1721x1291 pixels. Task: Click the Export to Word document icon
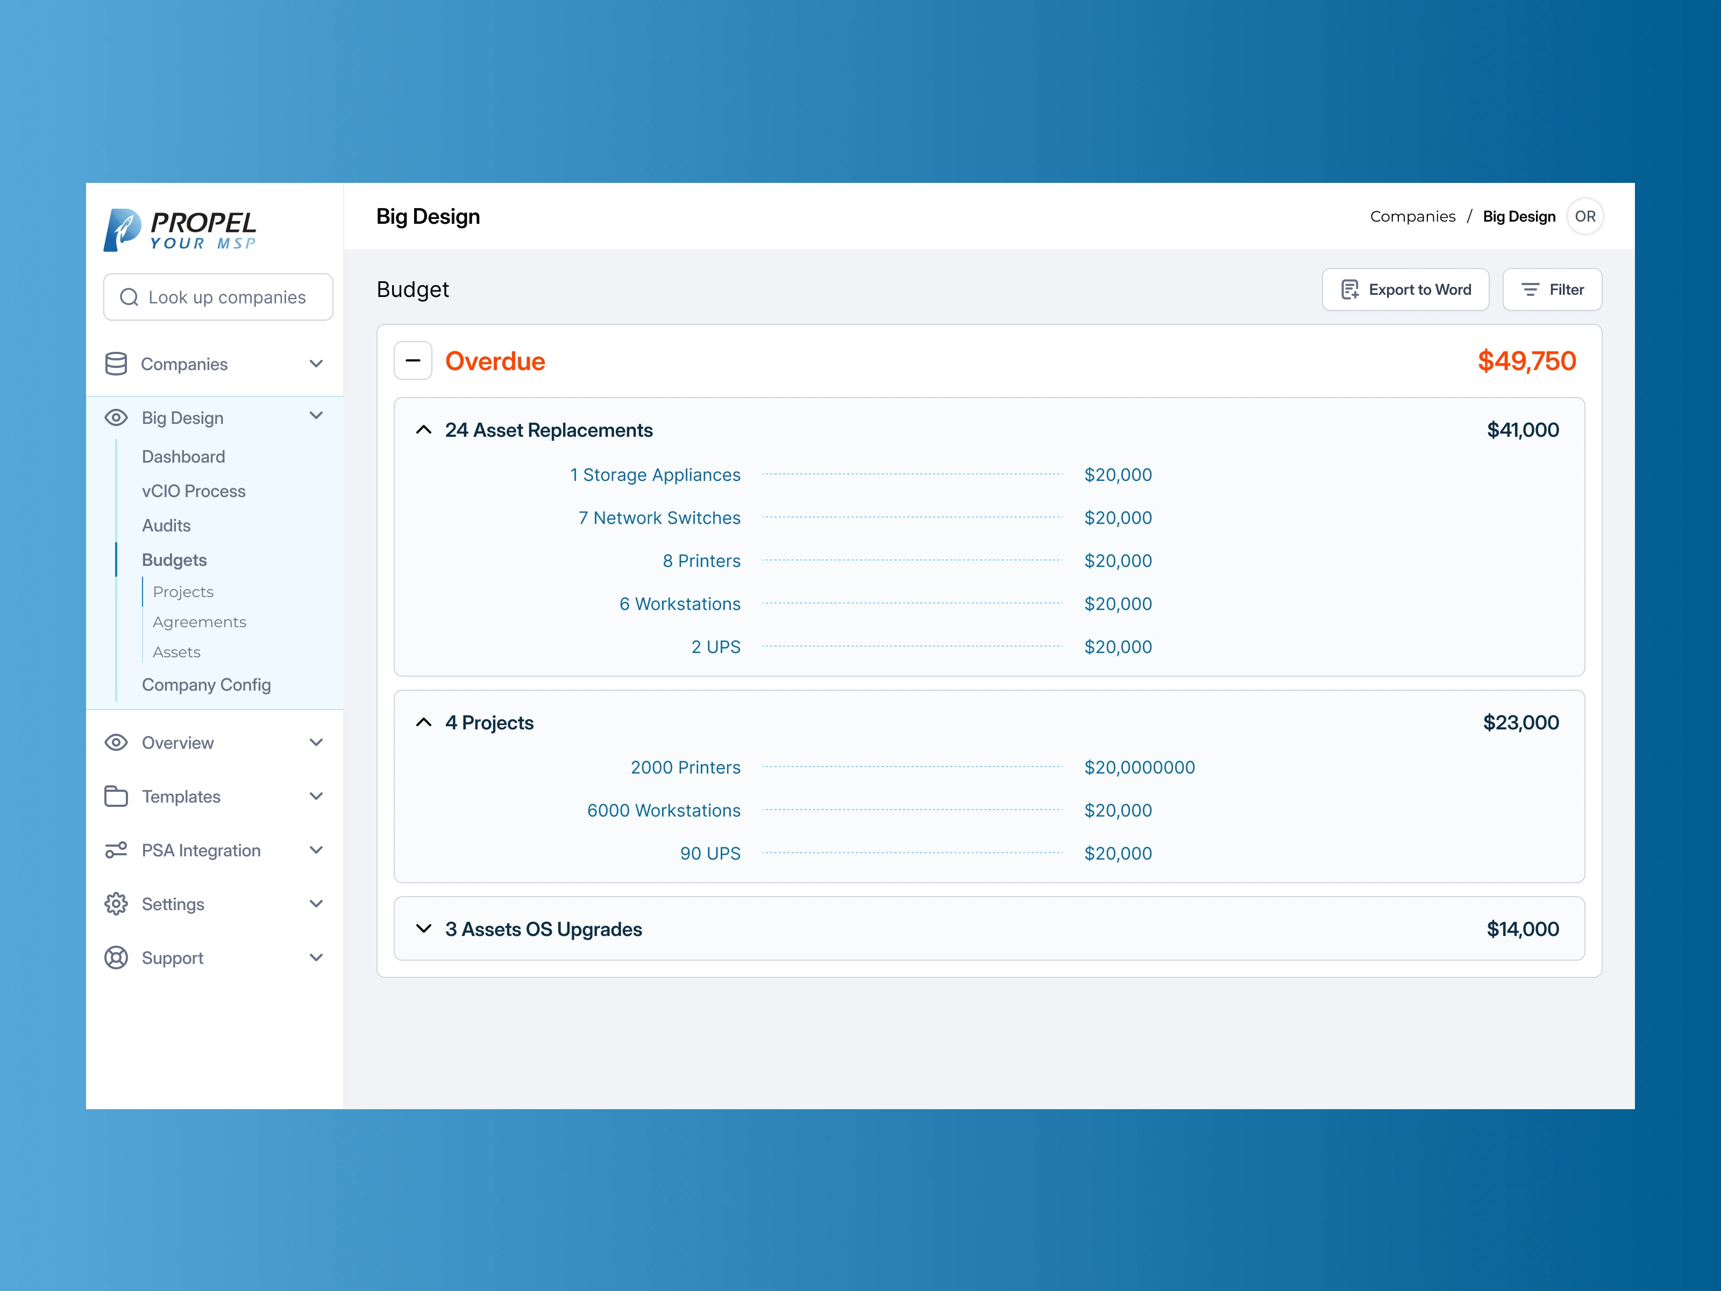point(1350,289)
